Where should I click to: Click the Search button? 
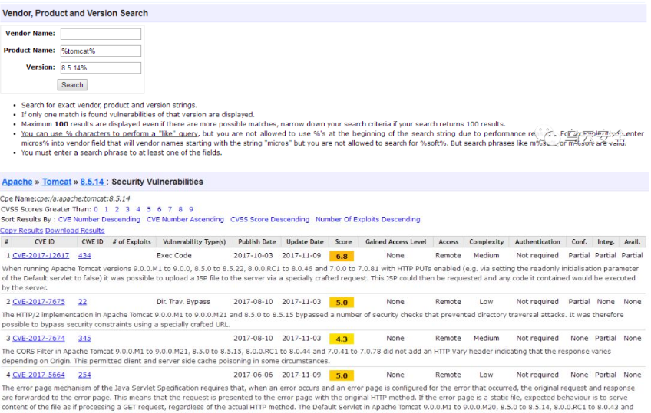pyautogui.click(x=72, y=85)
